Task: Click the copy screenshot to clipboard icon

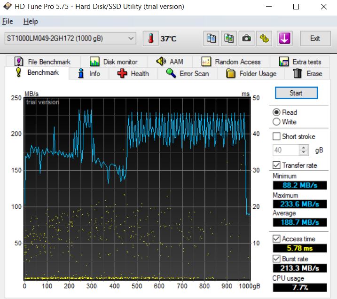Action: pyautogui.click(x=229, y=39)
